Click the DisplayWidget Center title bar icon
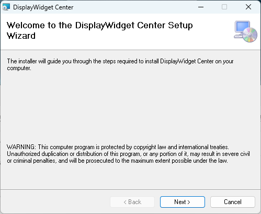261x214 pixels. point(6,7)
